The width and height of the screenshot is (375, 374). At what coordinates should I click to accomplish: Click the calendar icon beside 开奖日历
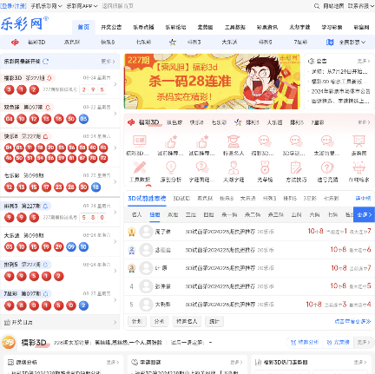7,322
